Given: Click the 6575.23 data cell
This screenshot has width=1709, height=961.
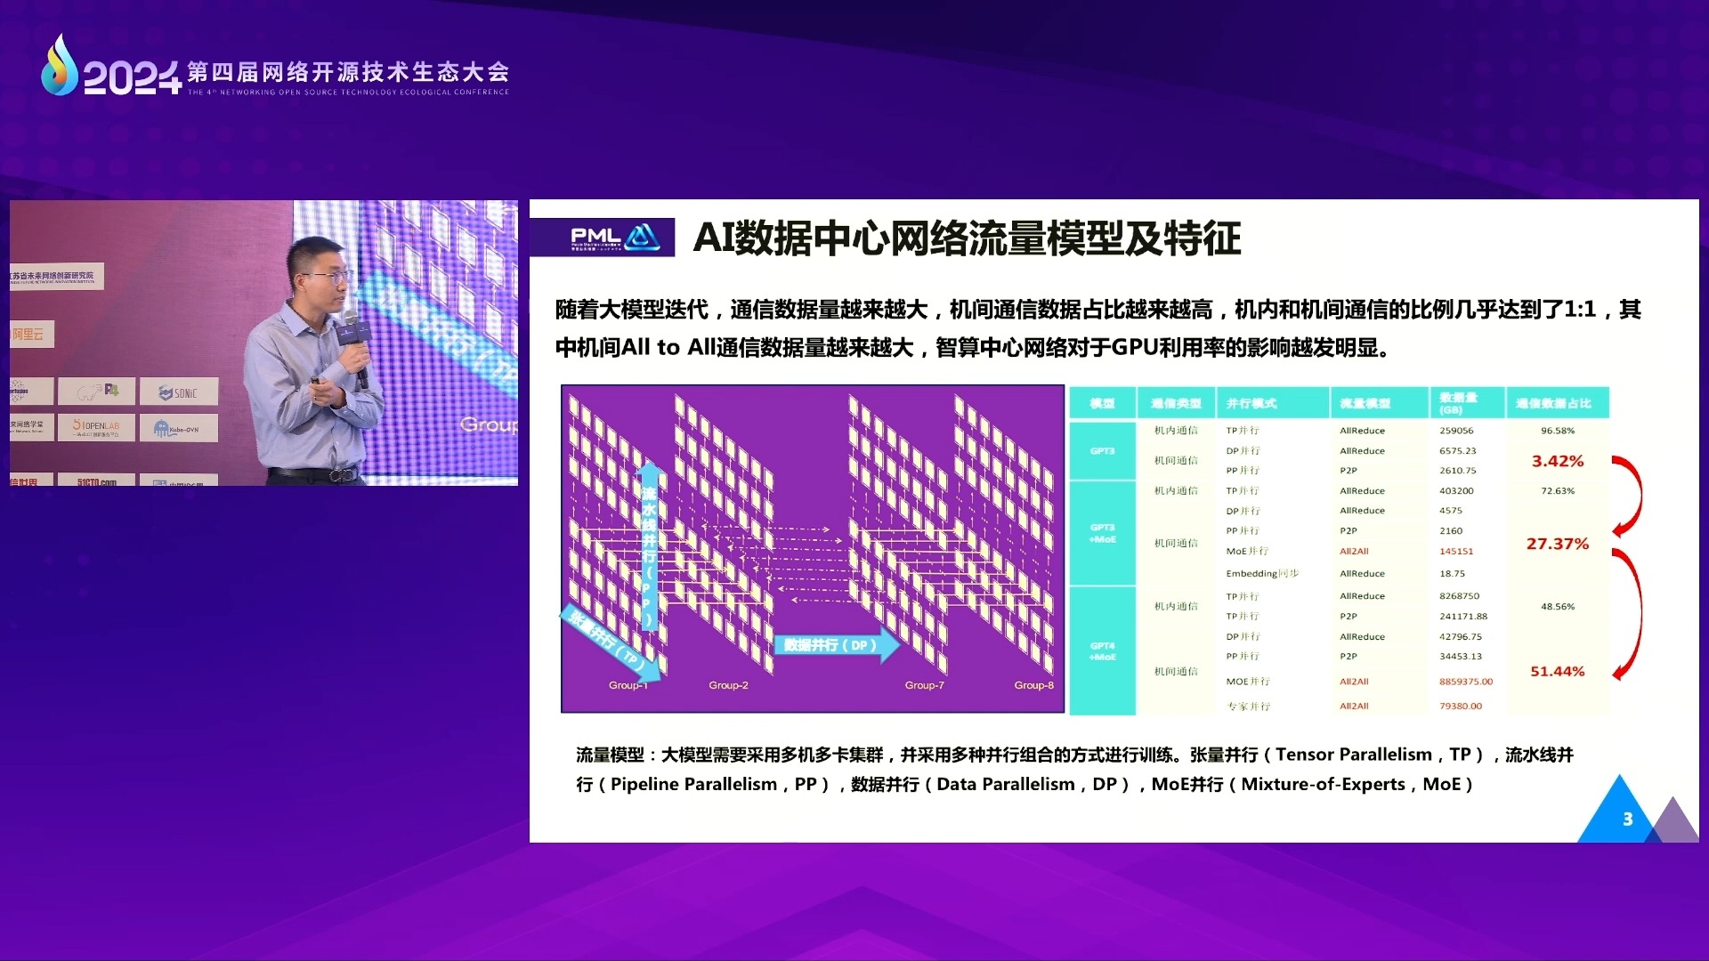Looking at the screenshot, I should tap(1457, 451).
